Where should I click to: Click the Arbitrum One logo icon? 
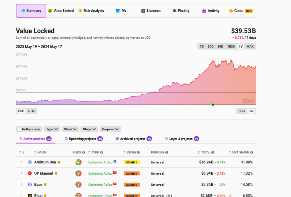click(30, 162)
